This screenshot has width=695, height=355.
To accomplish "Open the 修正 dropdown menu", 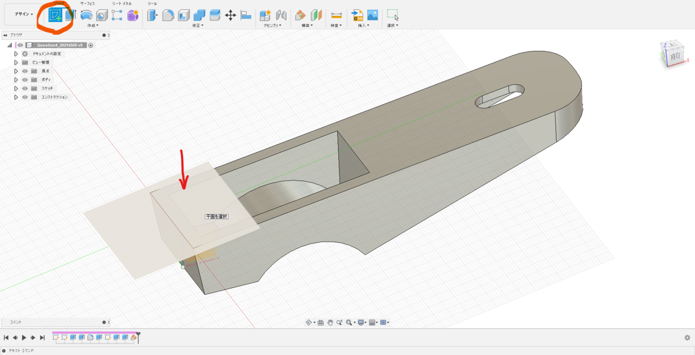I will (x=199, y=25).
